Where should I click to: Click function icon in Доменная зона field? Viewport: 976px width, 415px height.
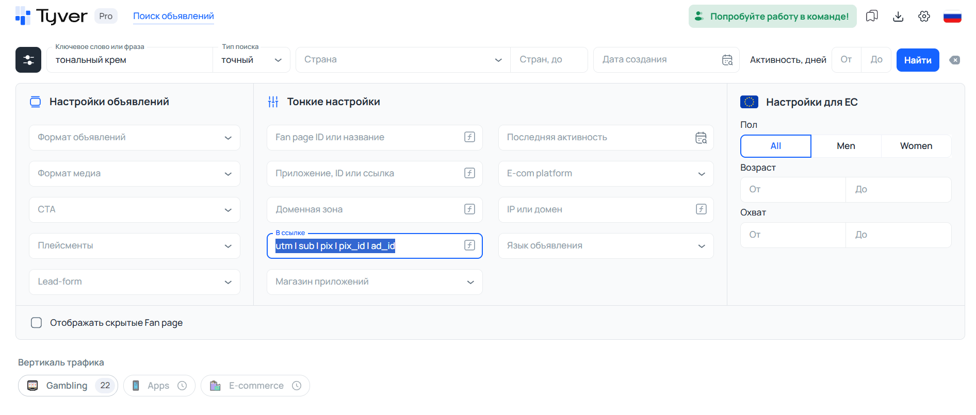[469, 209]
